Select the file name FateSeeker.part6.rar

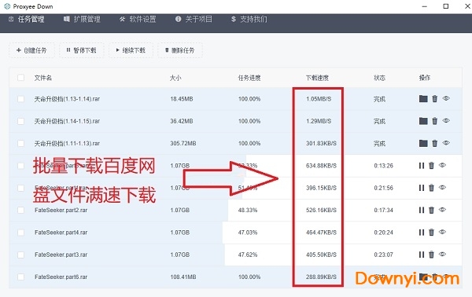(61, 277)
